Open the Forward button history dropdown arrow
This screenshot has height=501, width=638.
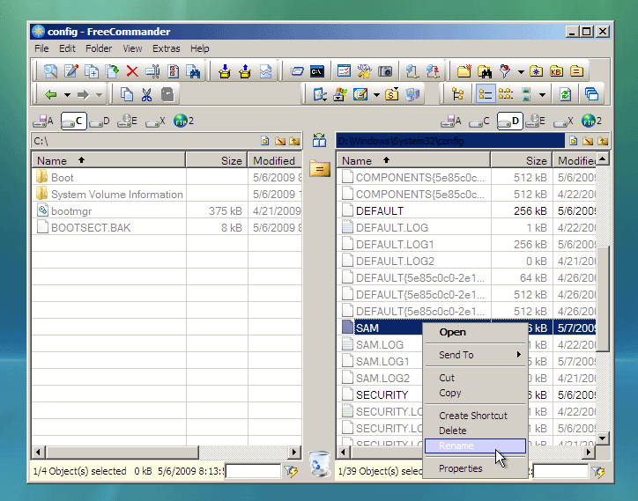pyautogui.click(x=99, y=95)
